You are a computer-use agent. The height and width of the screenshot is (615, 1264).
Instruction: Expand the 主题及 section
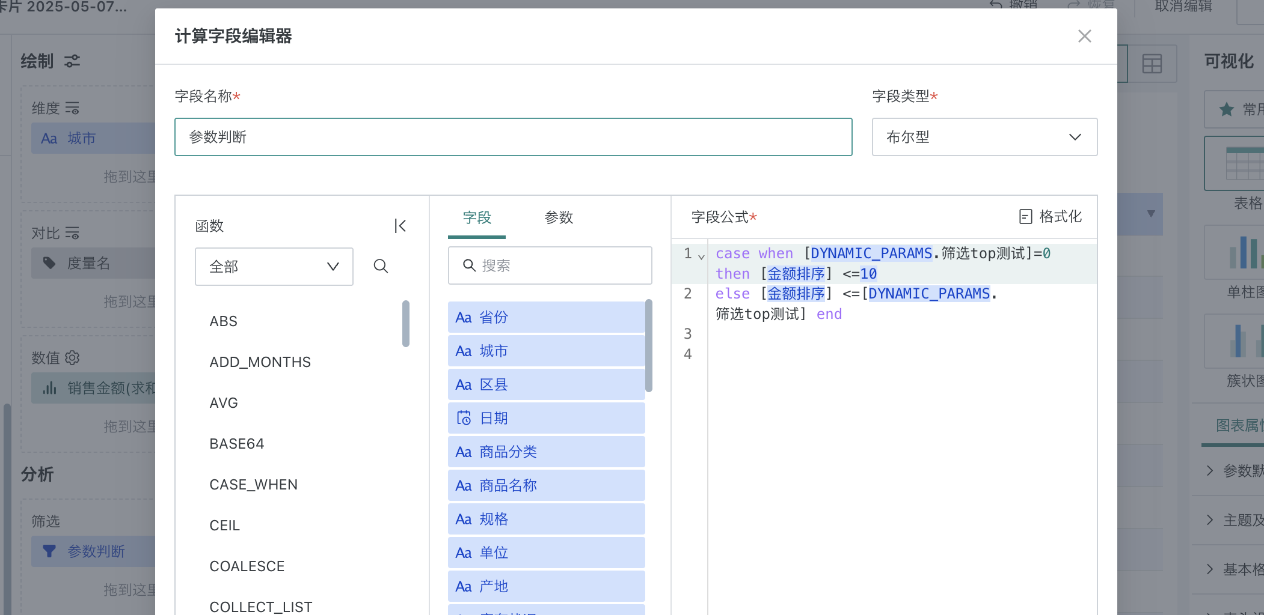pyautogui.click(x=1236, y=520)
